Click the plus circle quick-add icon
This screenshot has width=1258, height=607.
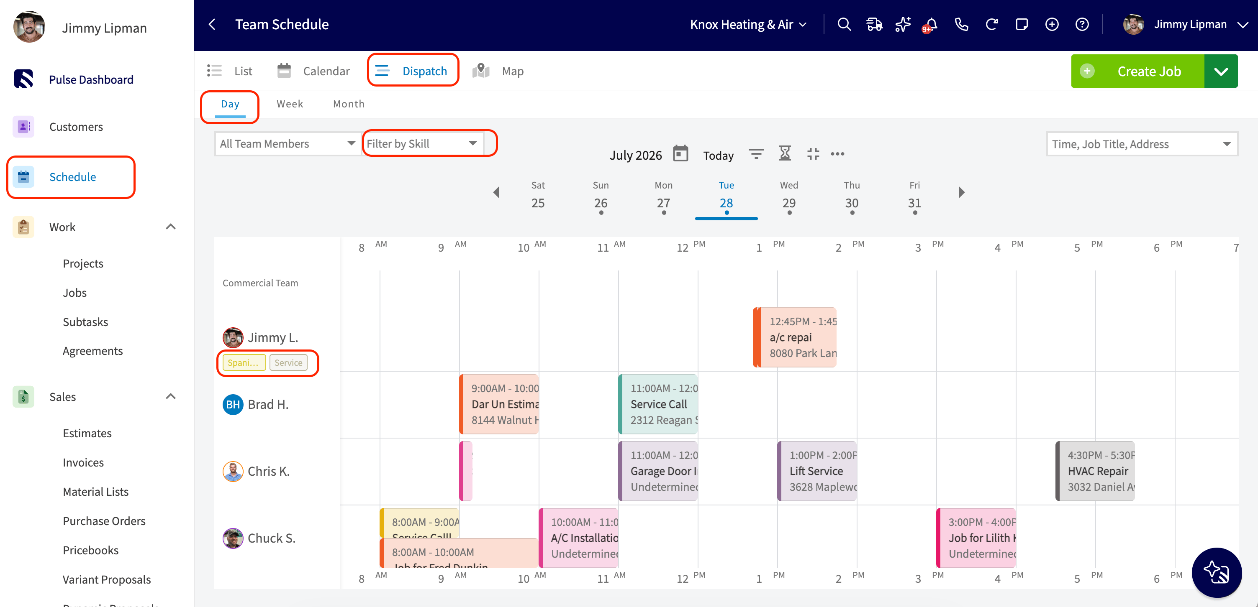click(1052, 24)
